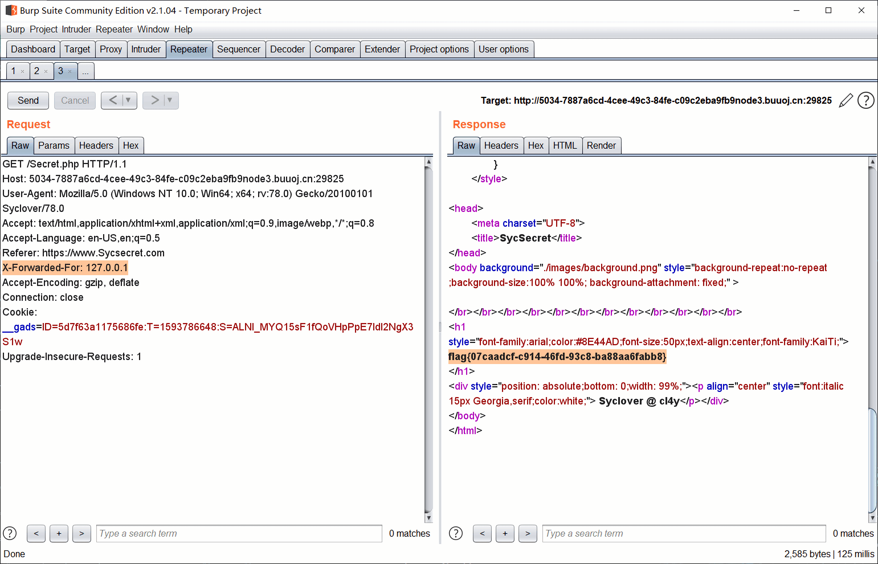Screen dimensions: 878x564
Task: Select Repeater request tab 1
Action: tap(14, 71)
